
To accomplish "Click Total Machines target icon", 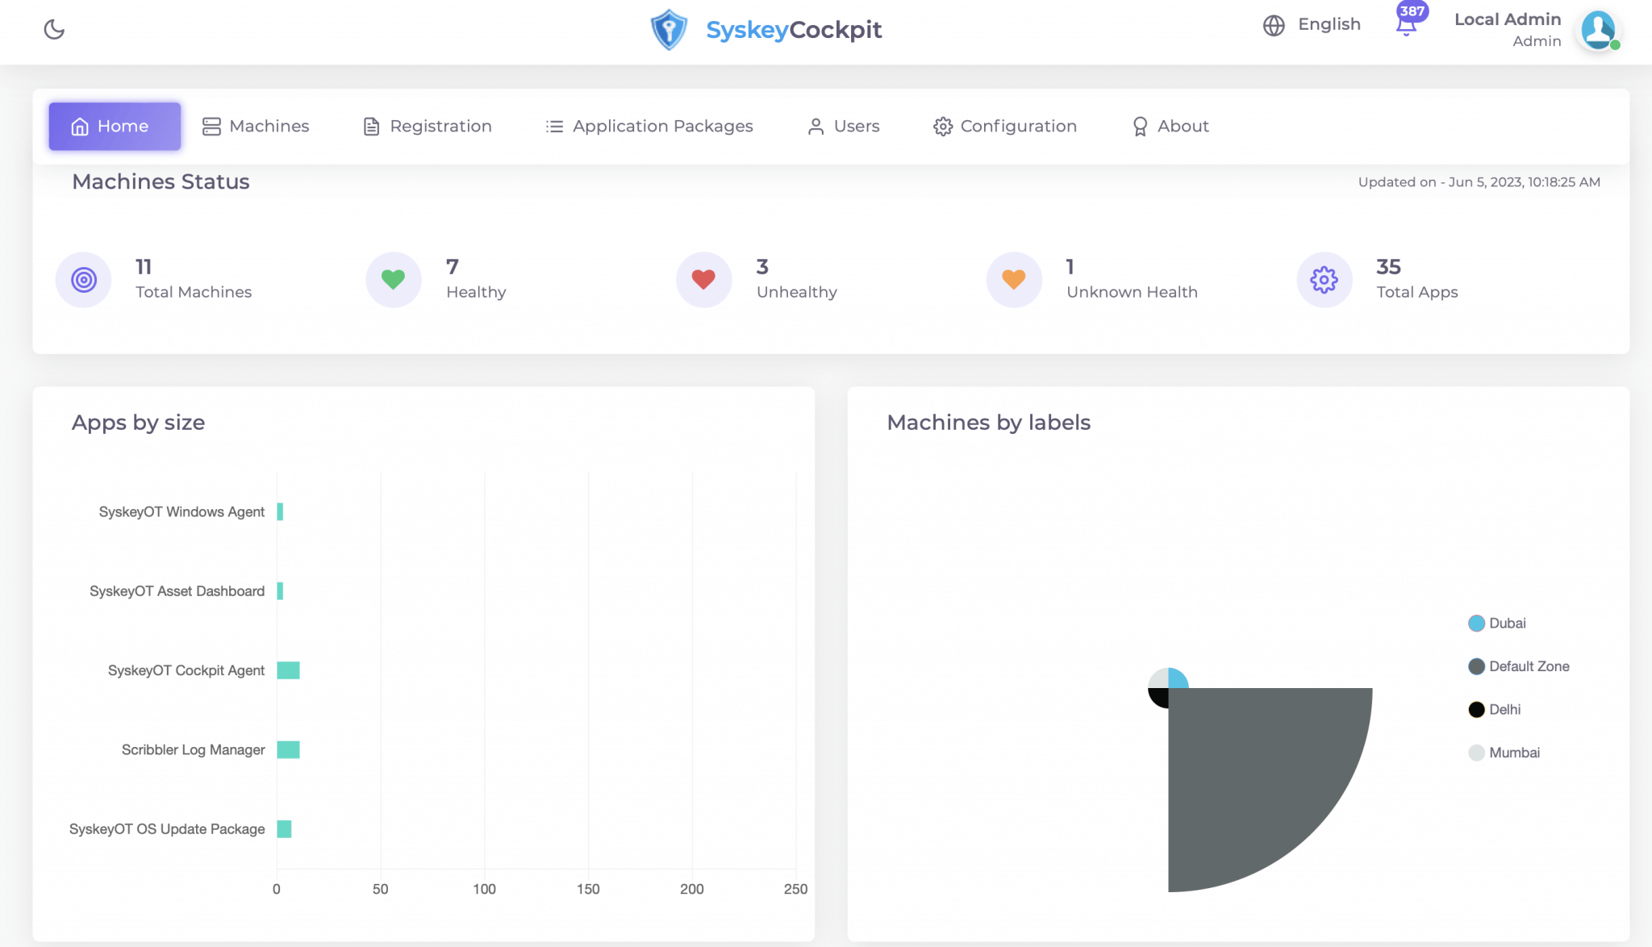I will click(83, 280).
